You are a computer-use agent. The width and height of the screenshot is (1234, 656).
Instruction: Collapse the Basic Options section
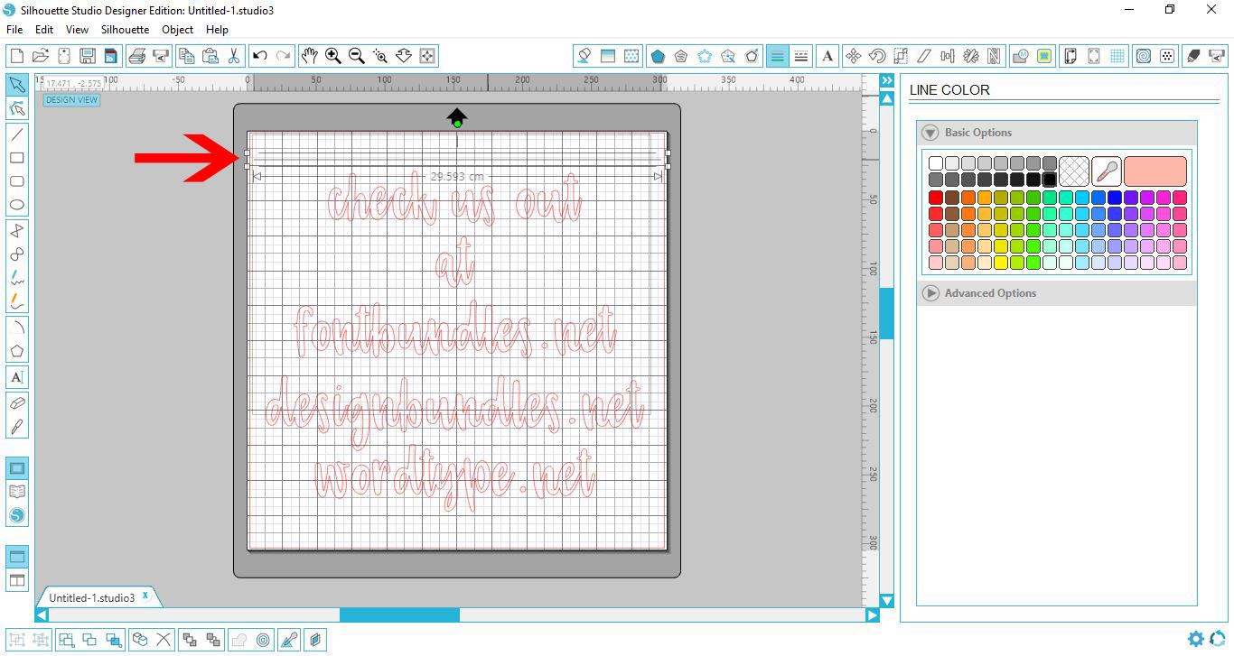pyautogui.click(x=930, y=133)
